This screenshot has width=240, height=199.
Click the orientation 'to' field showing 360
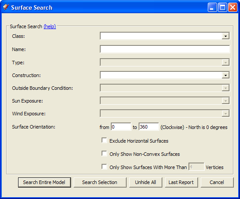pyautogui.click(x=149, y=127)
